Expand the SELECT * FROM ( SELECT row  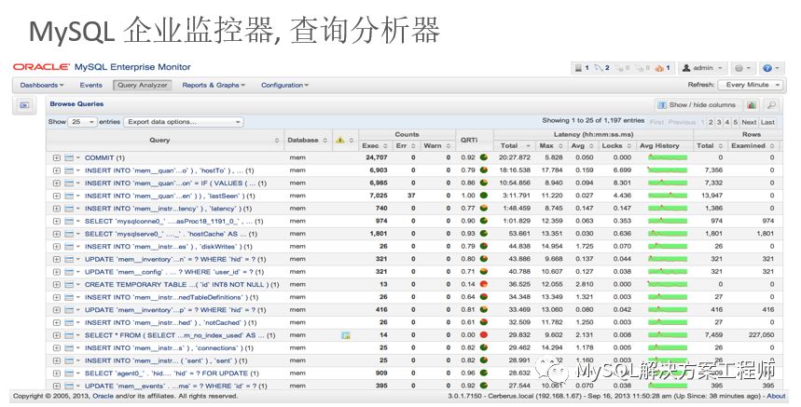point(57,335)
